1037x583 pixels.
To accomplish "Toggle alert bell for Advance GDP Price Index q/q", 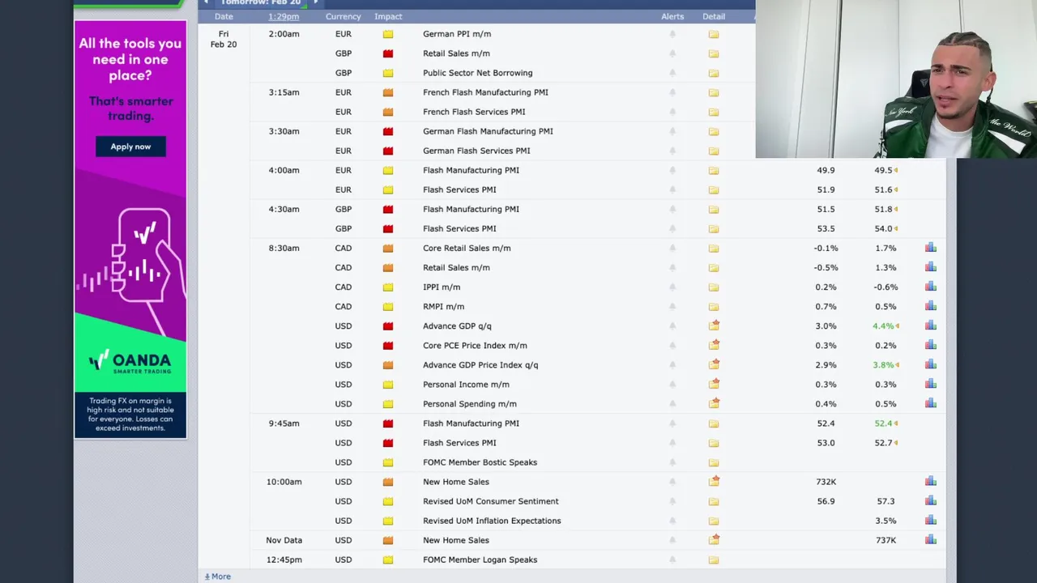I will click(672, 364).
